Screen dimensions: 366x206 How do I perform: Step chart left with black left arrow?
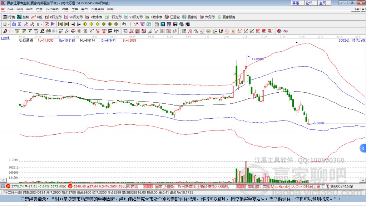point(73,24)
